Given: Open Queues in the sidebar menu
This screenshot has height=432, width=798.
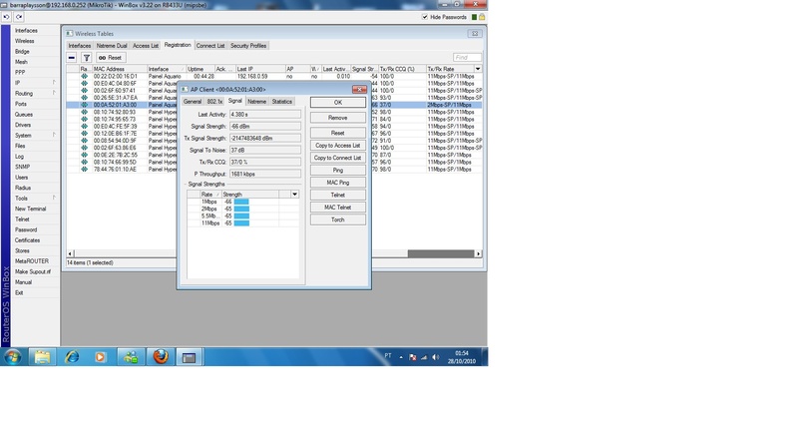Looking at the screenshot, I should click(24, 114).
